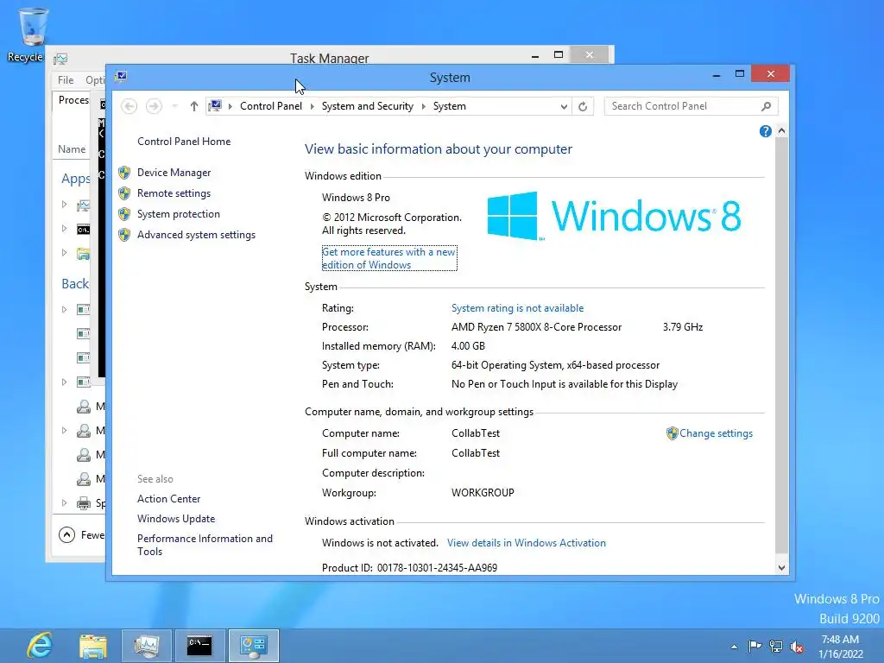The width and height of the screenshot is (884, 663).
Task: Open the address bar history dropdown
Action: (x=563, y=106)
